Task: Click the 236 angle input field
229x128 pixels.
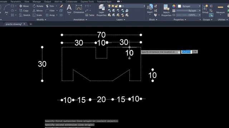Action: pos(195,52)
